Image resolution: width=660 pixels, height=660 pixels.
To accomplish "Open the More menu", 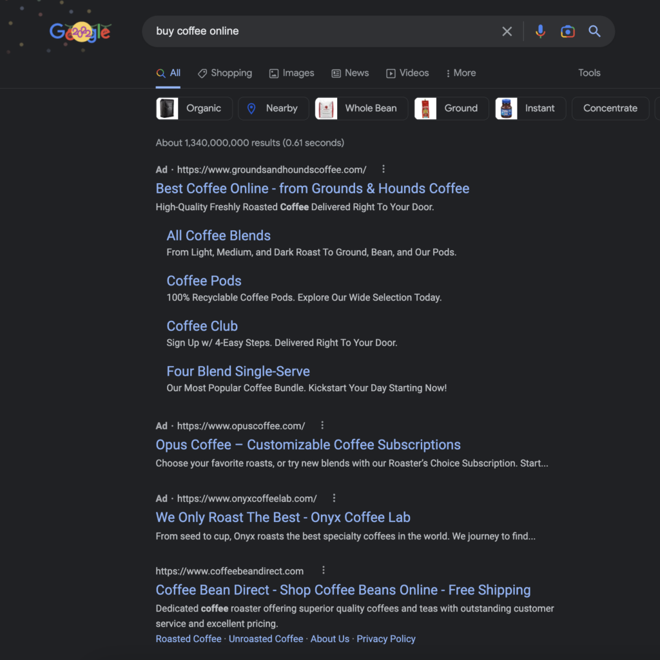I will [x=461, y=73].
